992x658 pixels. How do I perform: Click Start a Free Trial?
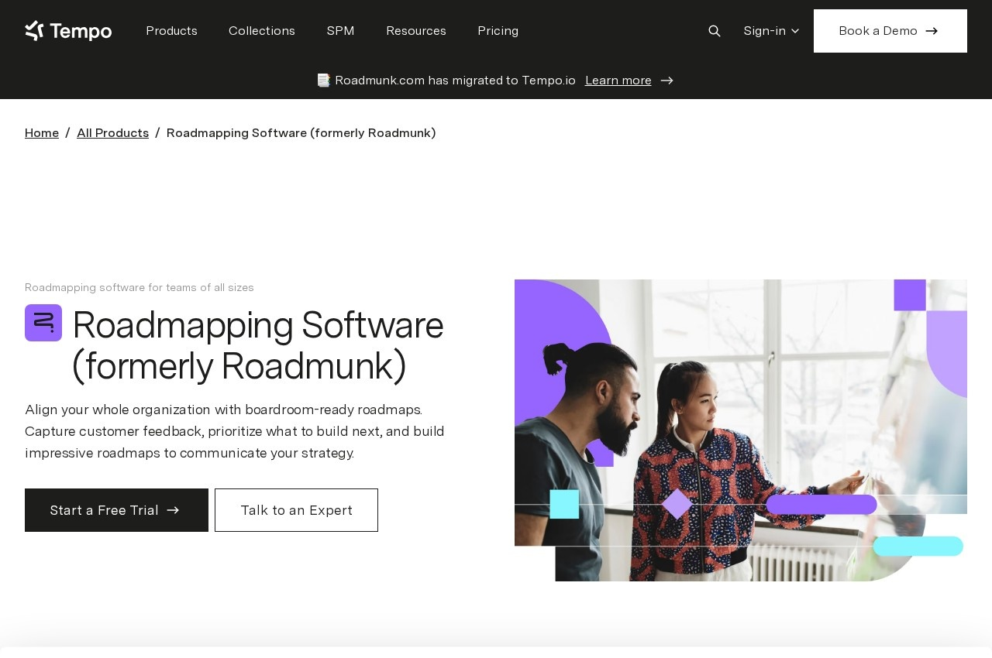(116, 510)
